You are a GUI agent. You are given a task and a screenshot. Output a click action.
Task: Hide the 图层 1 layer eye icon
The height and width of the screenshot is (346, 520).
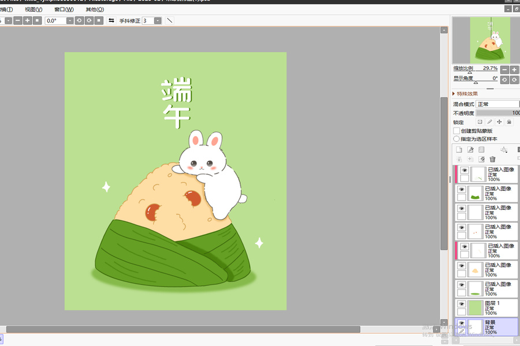pos(461,304)
